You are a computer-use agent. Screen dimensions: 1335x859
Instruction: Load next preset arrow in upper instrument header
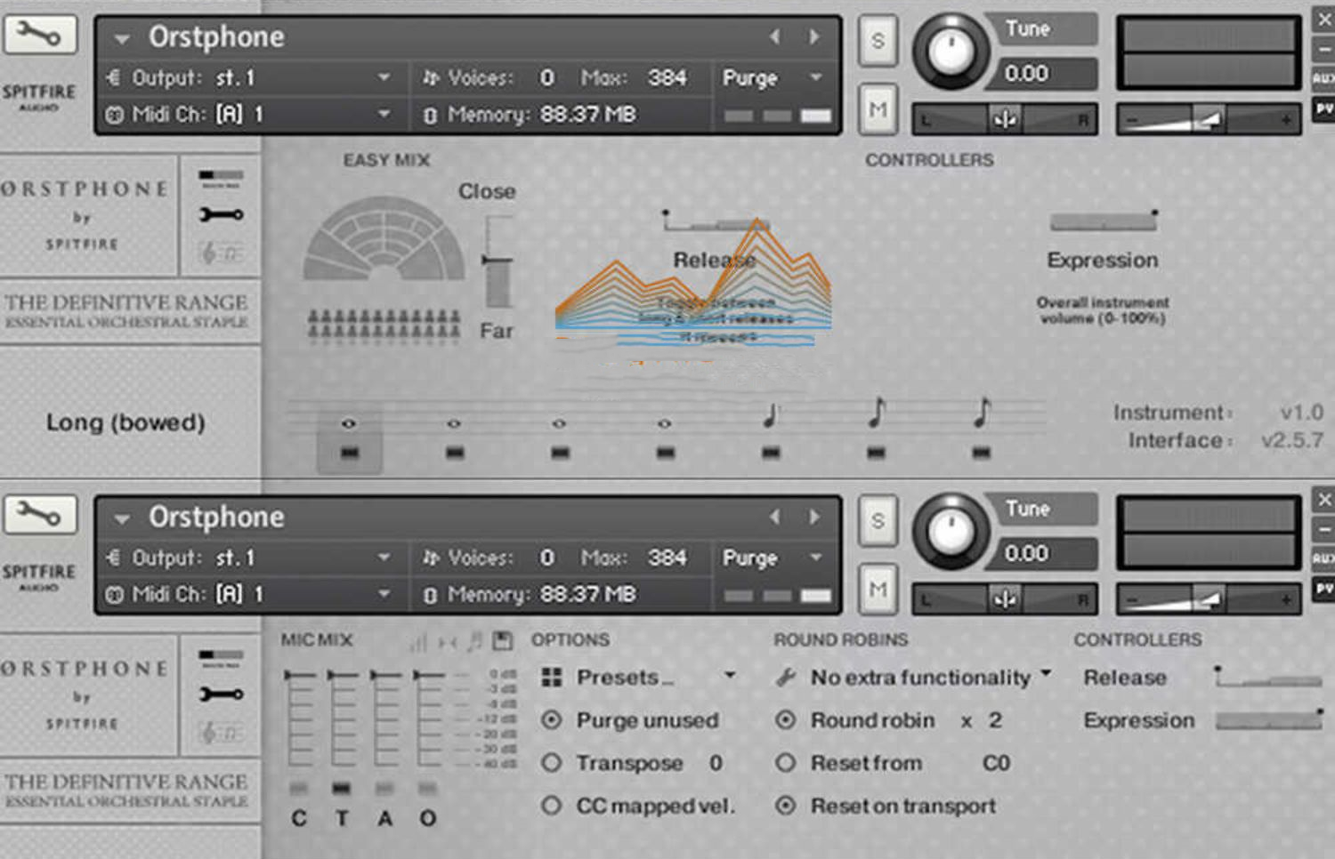pos(813,36)
